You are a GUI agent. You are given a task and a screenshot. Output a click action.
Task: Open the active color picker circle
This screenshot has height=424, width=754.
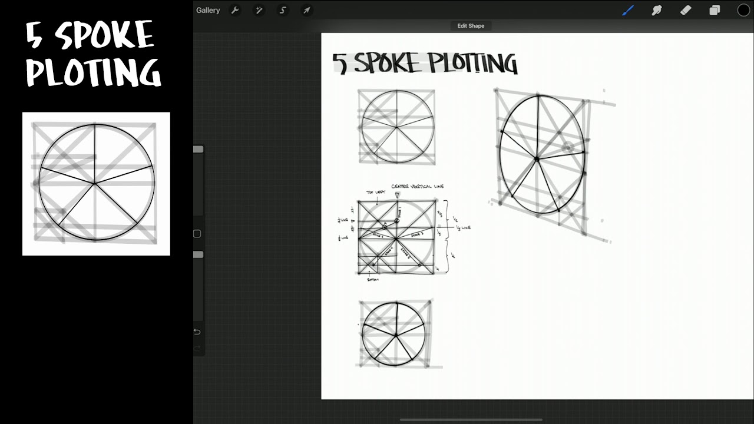[x=743, y=10]
